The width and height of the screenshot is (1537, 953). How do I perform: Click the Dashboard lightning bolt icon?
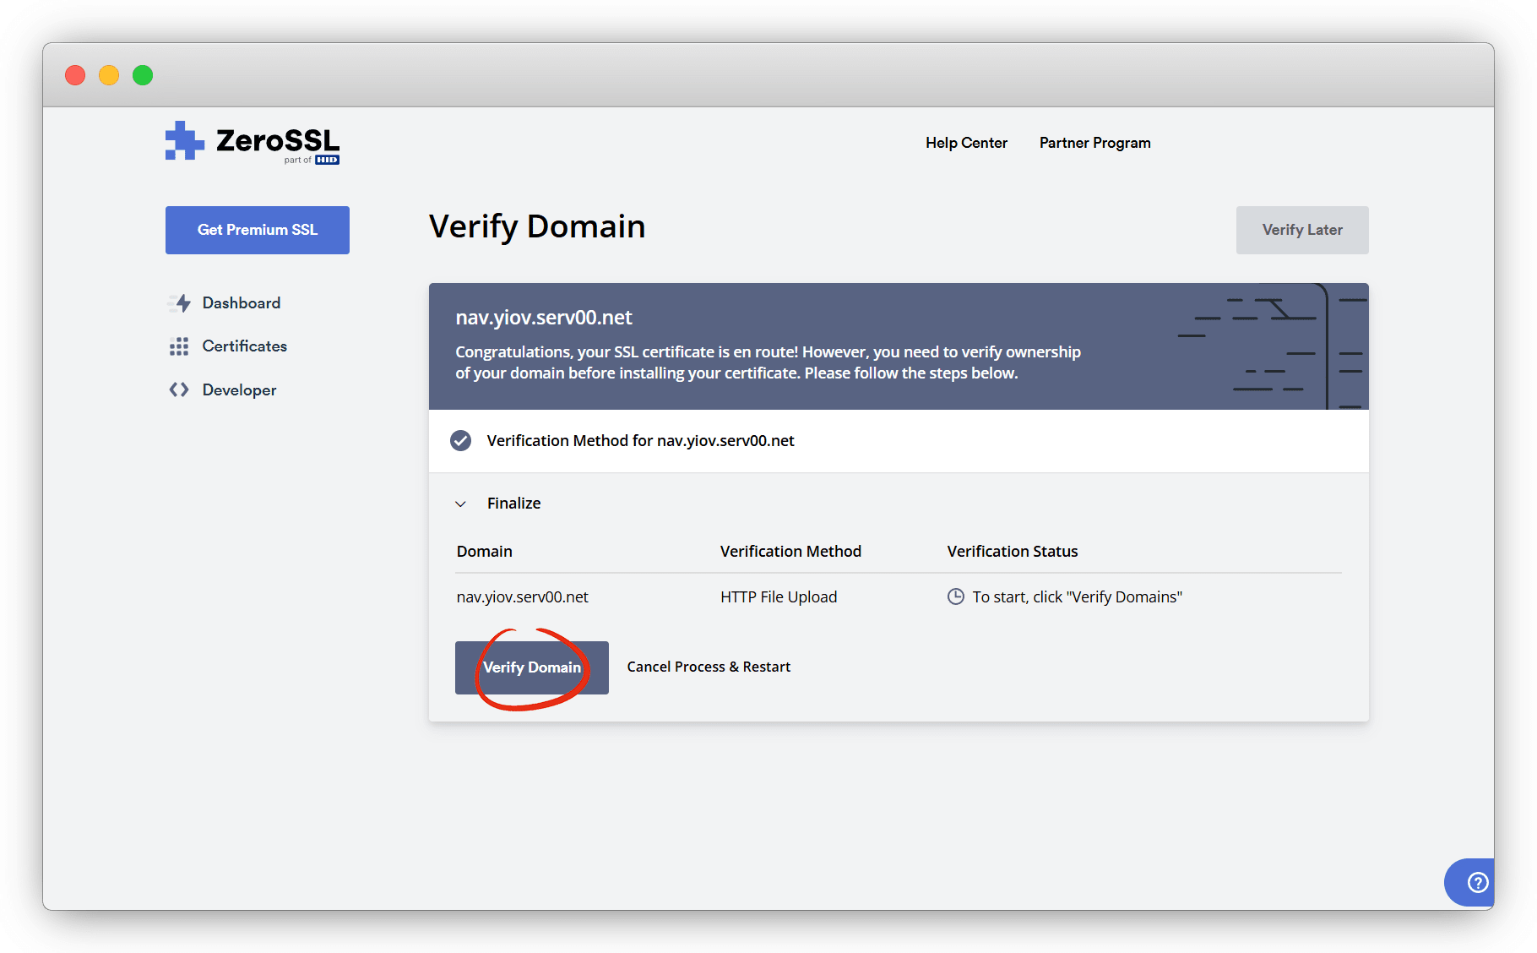[x=181, y=303]
